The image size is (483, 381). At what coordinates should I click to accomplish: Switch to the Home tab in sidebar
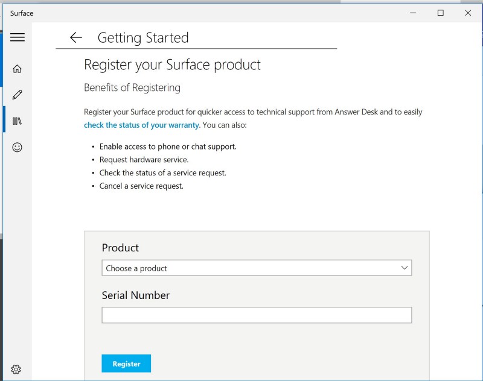(16, 68)
